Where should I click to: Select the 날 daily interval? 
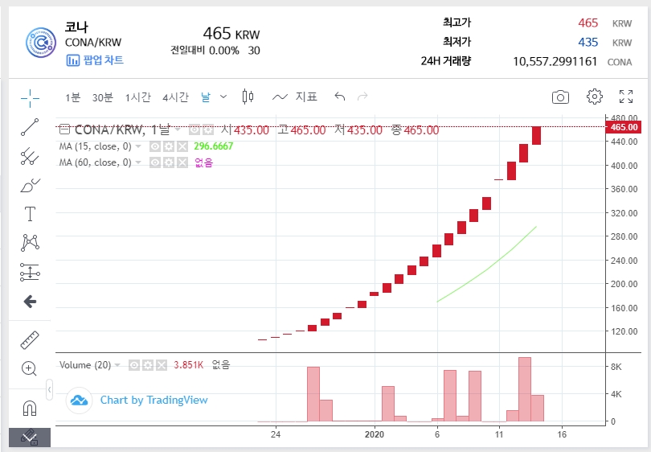[206, 97]
